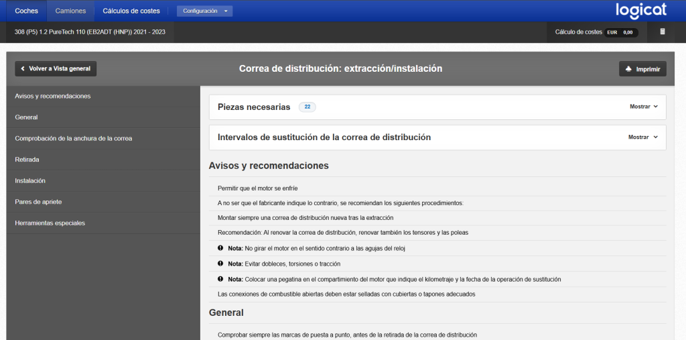Jump to General section in sidebar

coord(103,117)
